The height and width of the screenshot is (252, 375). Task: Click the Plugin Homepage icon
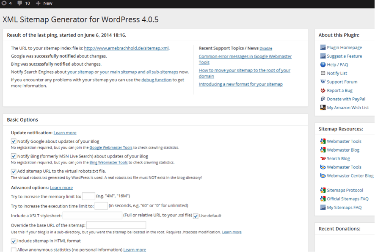(323, 47)
